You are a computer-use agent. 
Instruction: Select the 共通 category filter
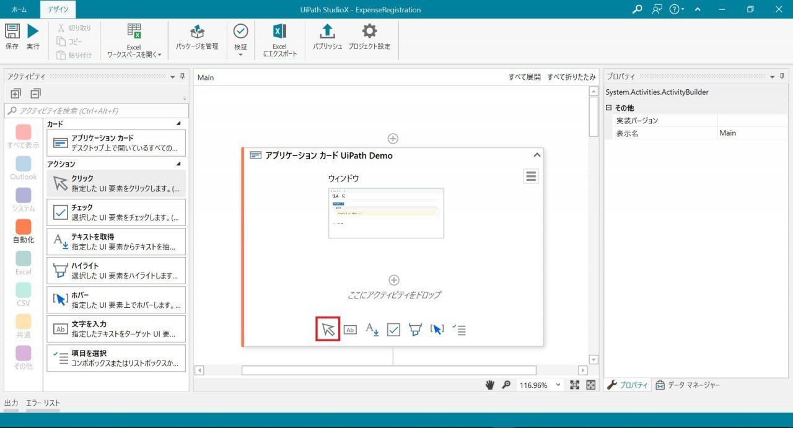pyautogui.click(x=23, y=326)
